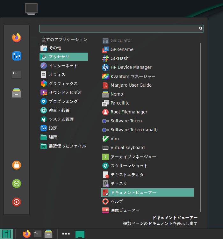Click the green logout button
The image size is (223, 239).
[17, 184]
